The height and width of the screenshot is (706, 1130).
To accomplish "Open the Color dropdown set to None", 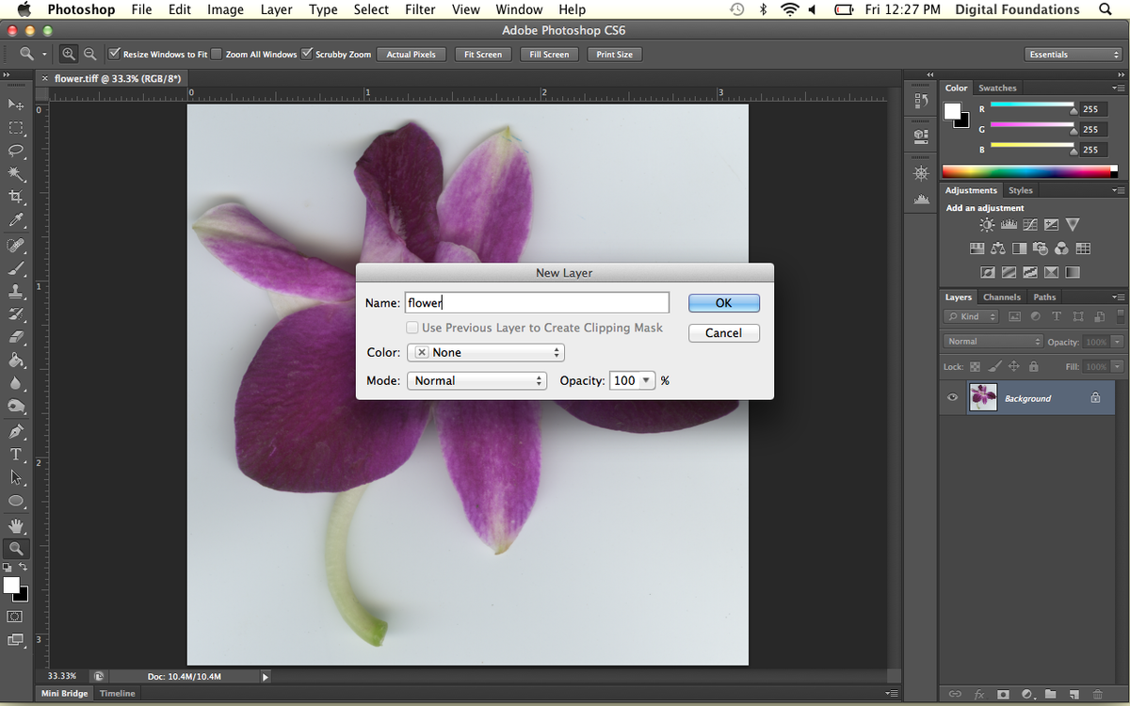I will (x=485, y=353).
